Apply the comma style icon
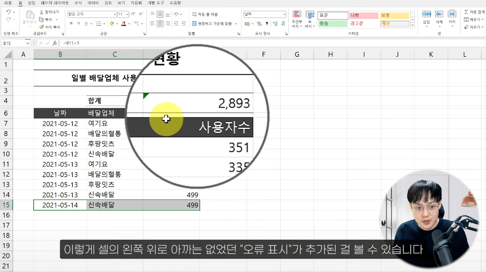 (x=267, y=23)
